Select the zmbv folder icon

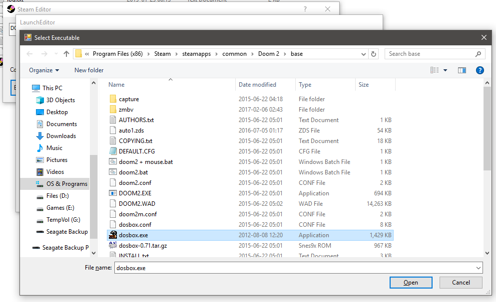113,110
